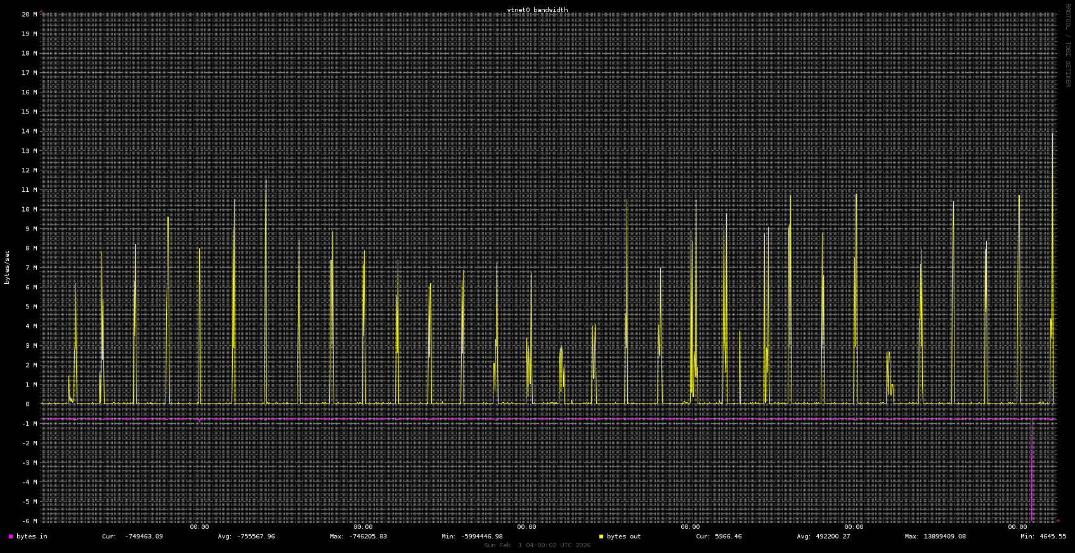Click the "bytes out" legend label
The height and width of the screenshot is (553, 1075).
(x=623, y=537)
